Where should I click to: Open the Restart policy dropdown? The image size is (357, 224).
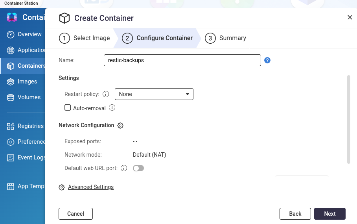point(154,94)
